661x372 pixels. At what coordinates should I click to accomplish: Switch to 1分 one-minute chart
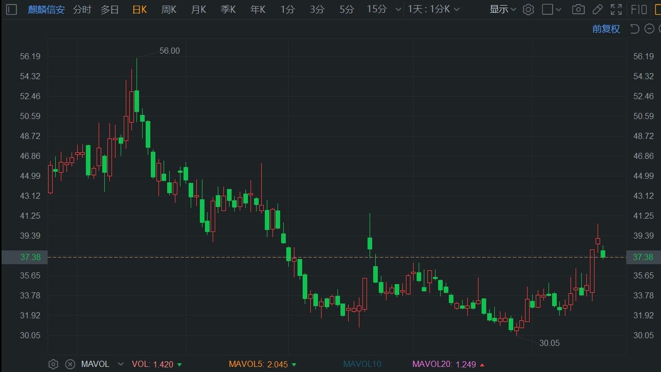coord(288,9)
